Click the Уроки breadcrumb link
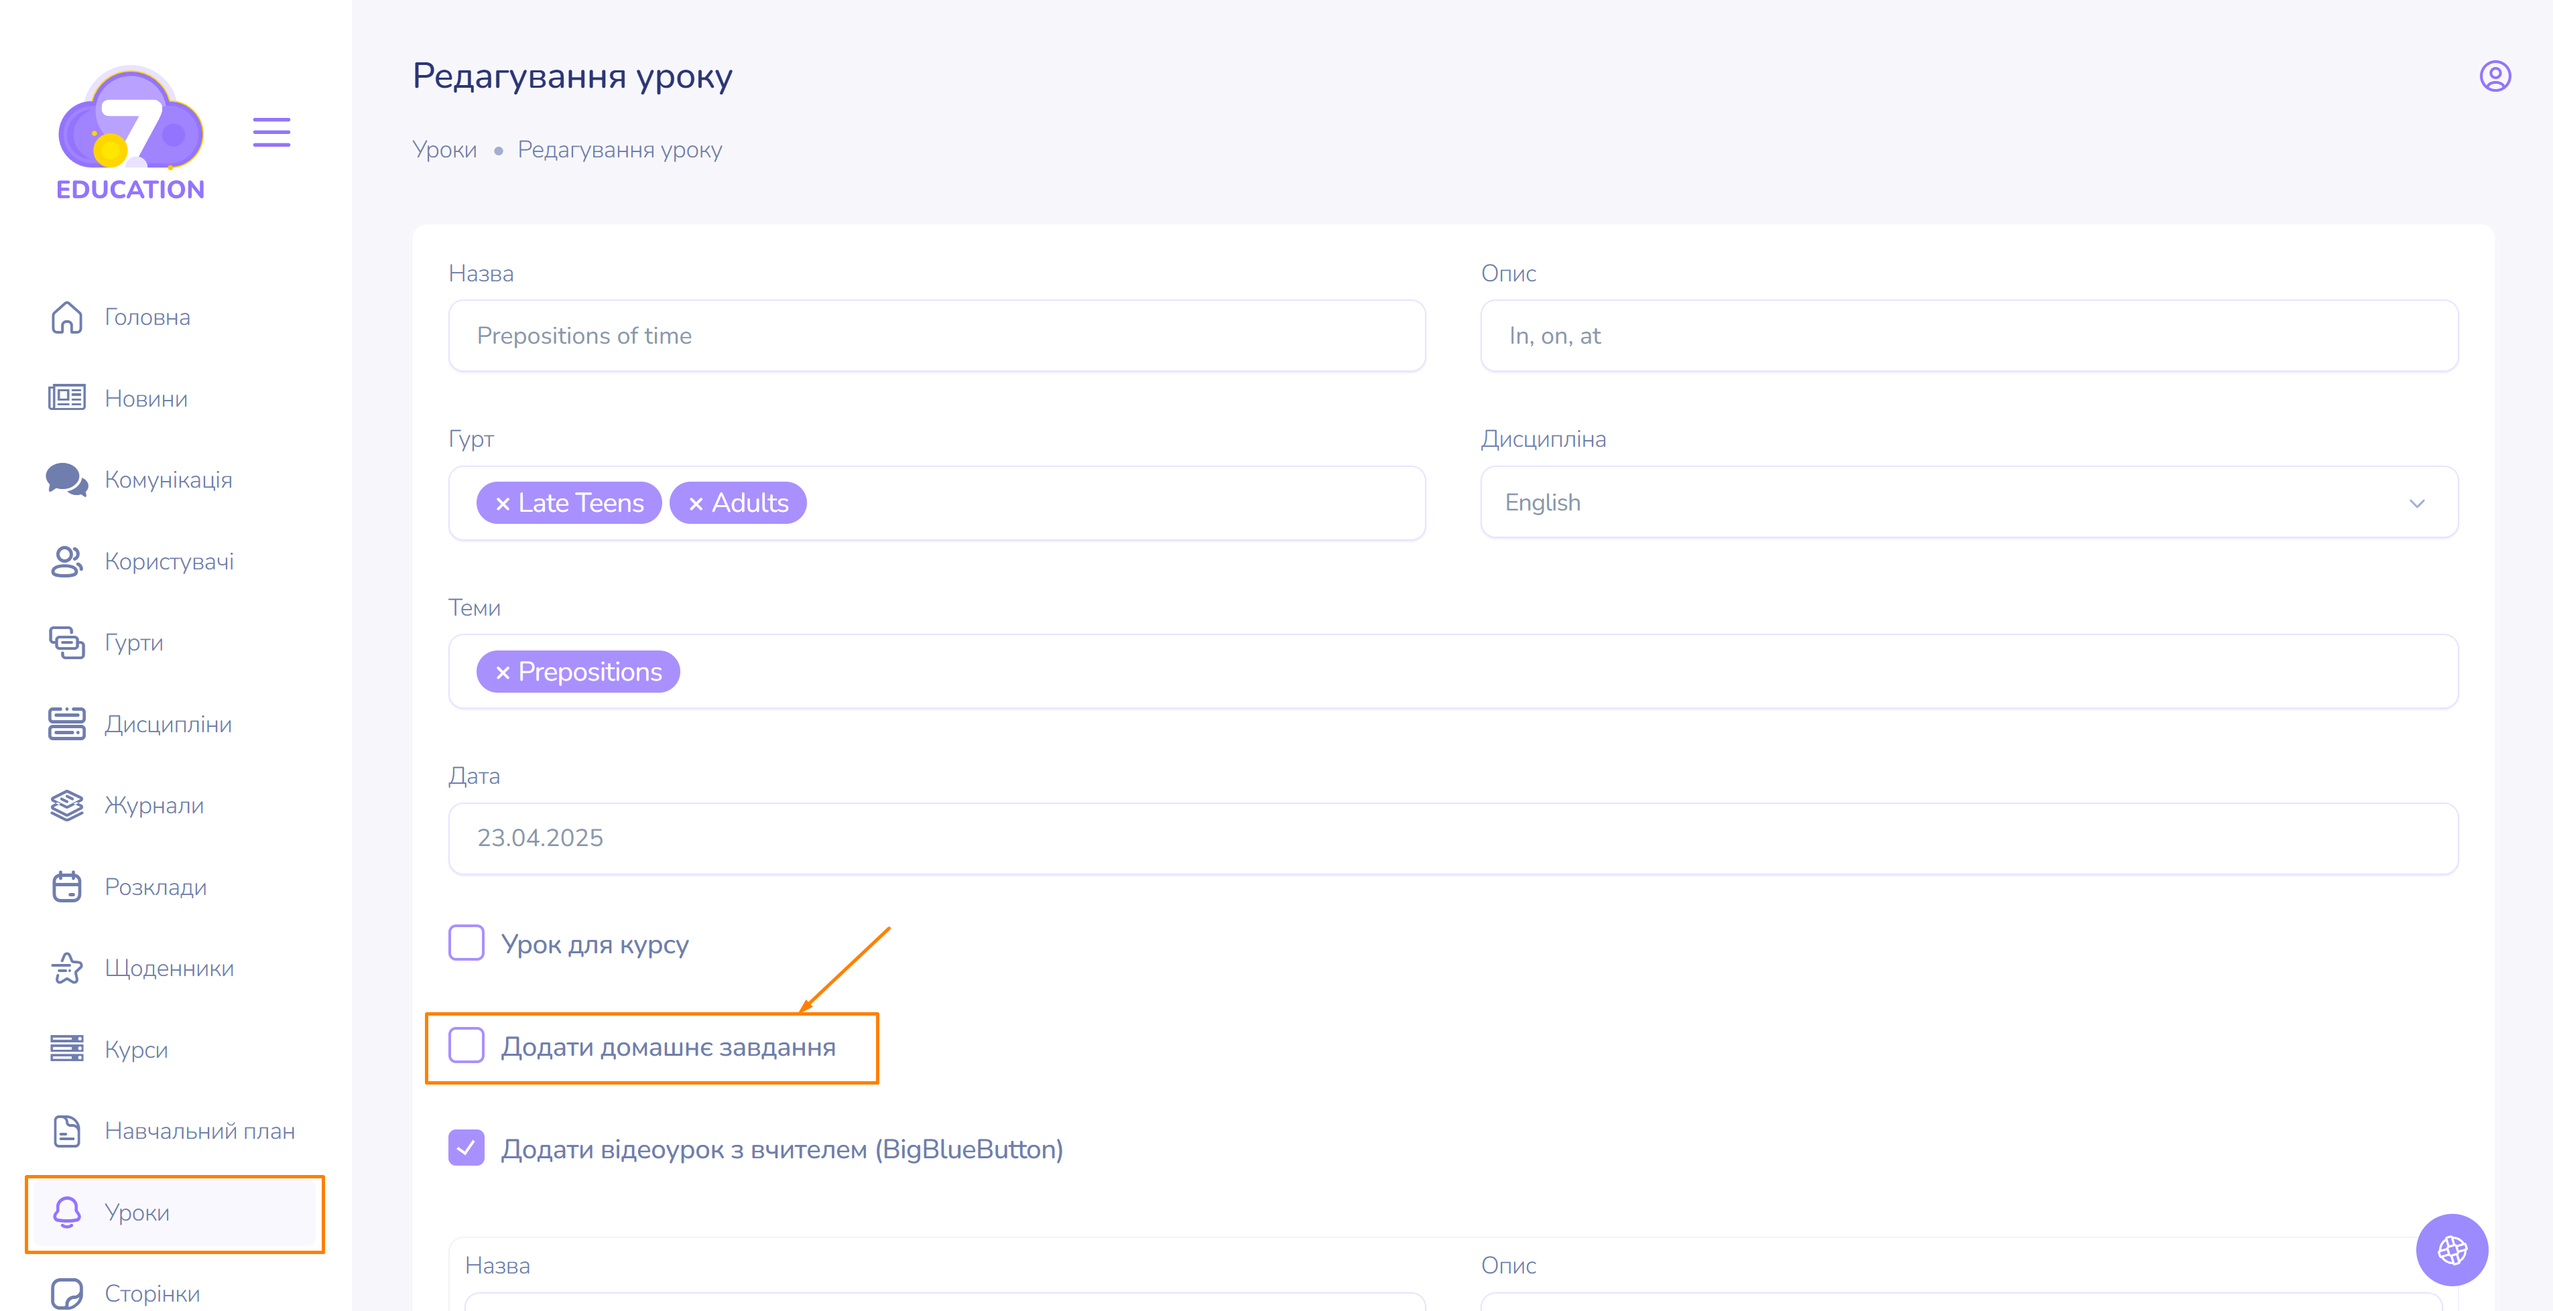Screen dimensions: 2553x1311 444,149
